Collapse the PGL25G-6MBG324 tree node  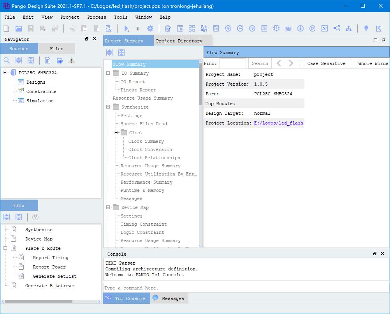point(5,73)
